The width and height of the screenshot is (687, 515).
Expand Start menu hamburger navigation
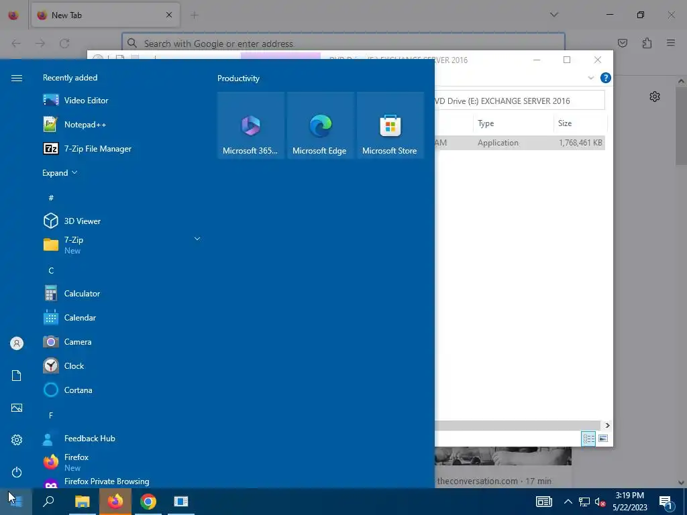pyautogui.click(x=17, y=78)
